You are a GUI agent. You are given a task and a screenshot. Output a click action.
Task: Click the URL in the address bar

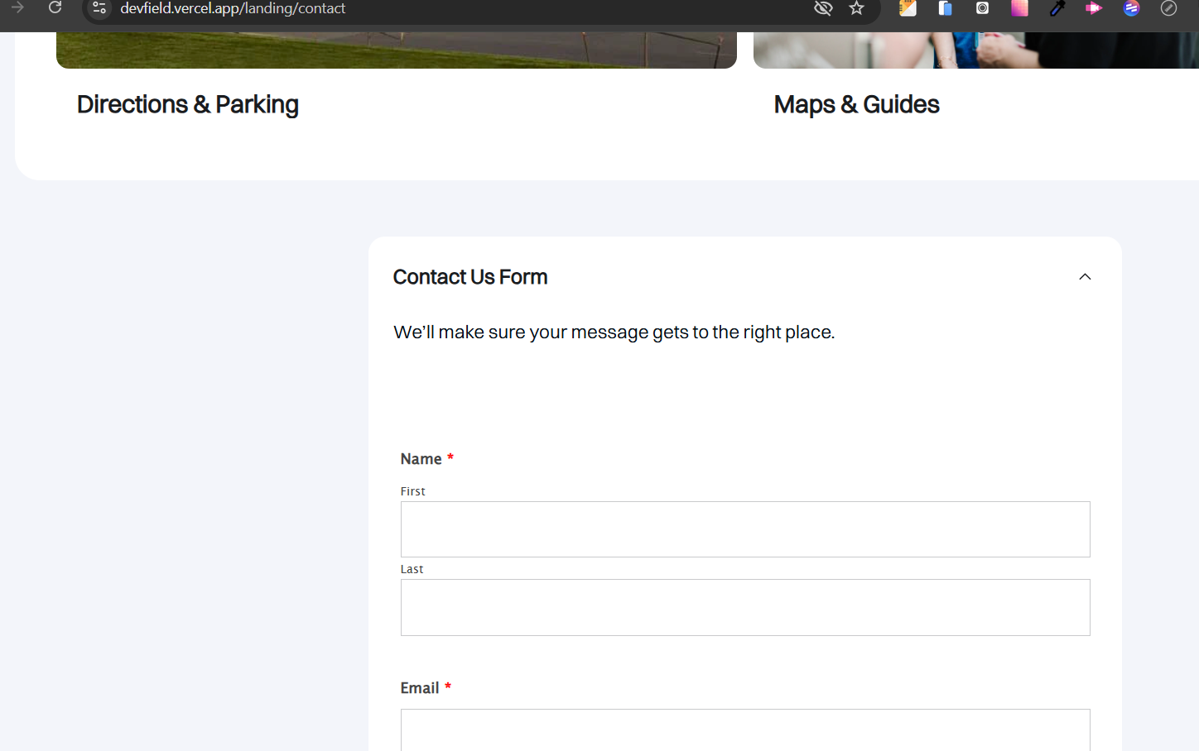(233, 8)
